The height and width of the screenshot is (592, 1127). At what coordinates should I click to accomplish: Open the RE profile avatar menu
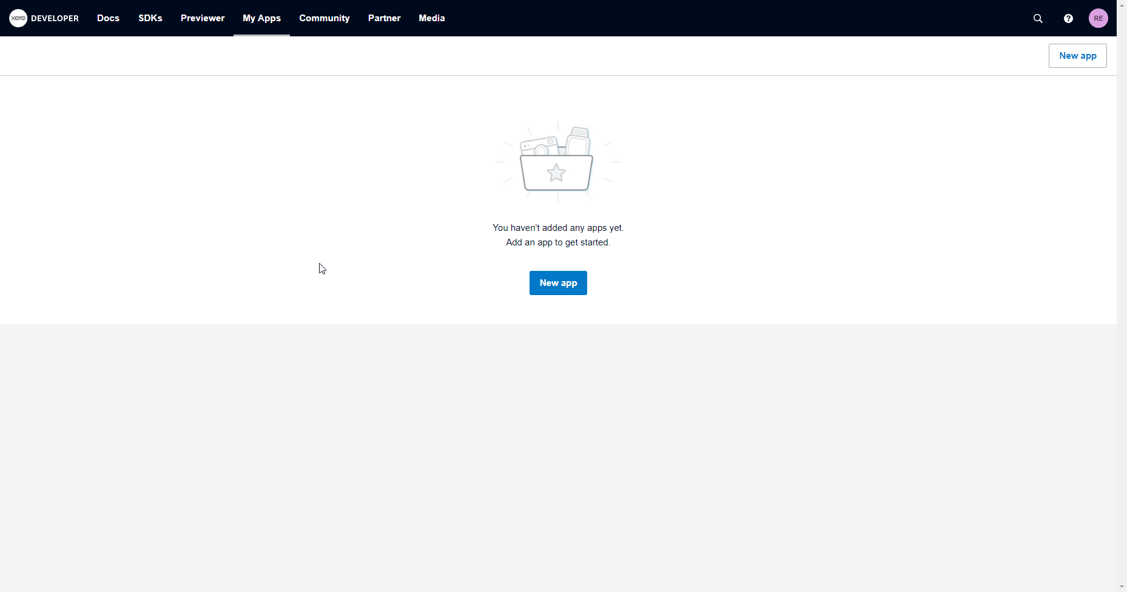(x=1098, y=18)
